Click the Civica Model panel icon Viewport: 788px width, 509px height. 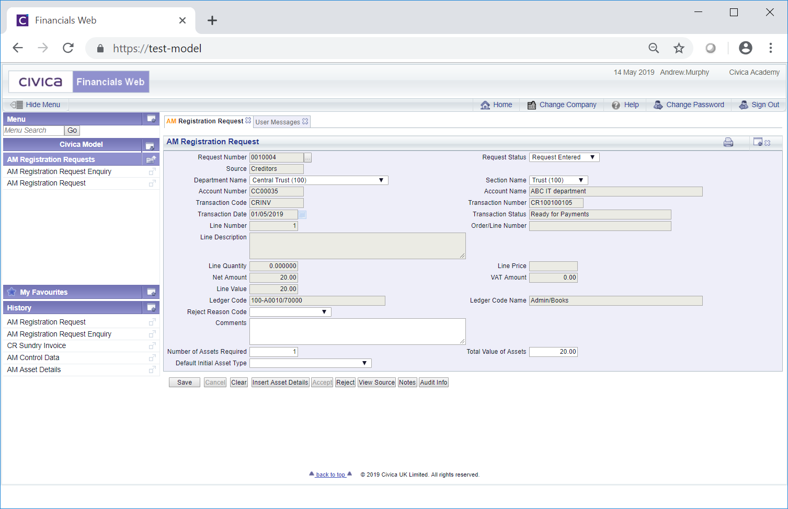pos(150,145)
